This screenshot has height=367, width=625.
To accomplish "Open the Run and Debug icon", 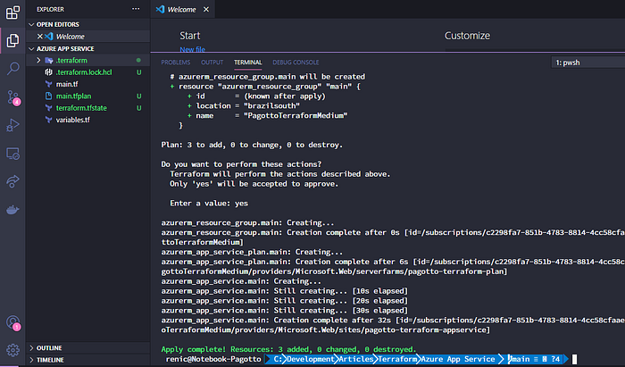I will point(12,125).
